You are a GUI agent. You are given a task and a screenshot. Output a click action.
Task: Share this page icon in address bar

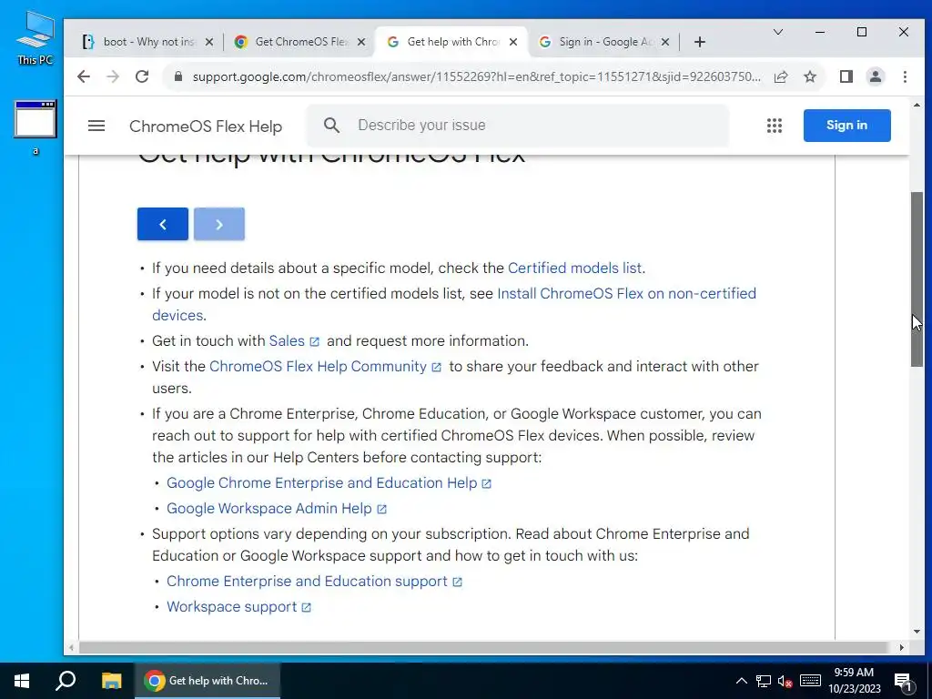781,76
